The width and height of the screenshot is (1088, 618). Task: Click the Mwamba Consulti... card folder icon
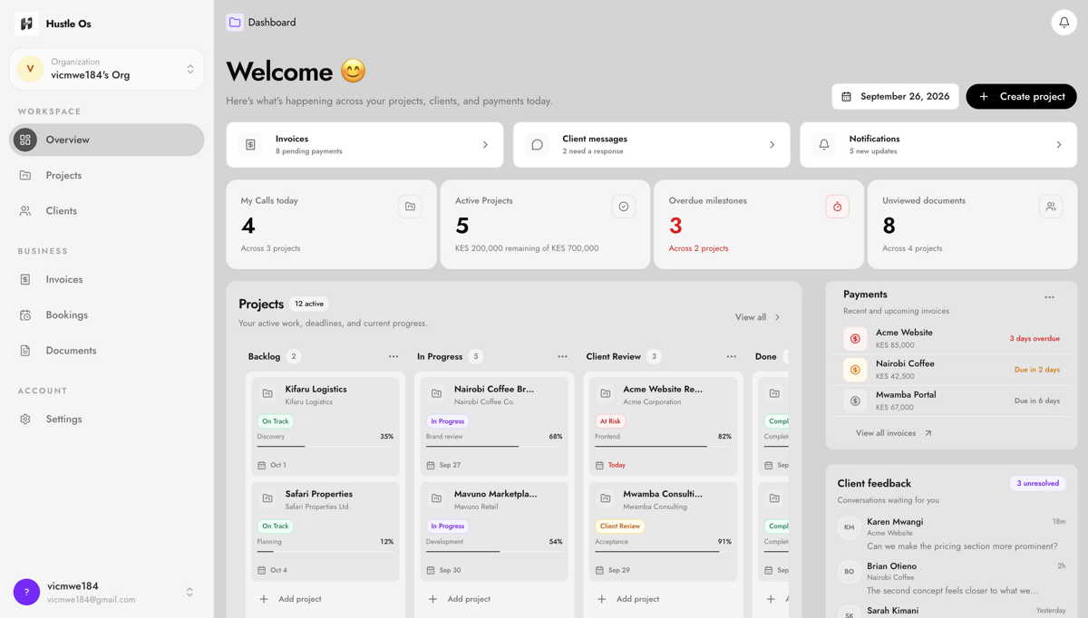606,498
